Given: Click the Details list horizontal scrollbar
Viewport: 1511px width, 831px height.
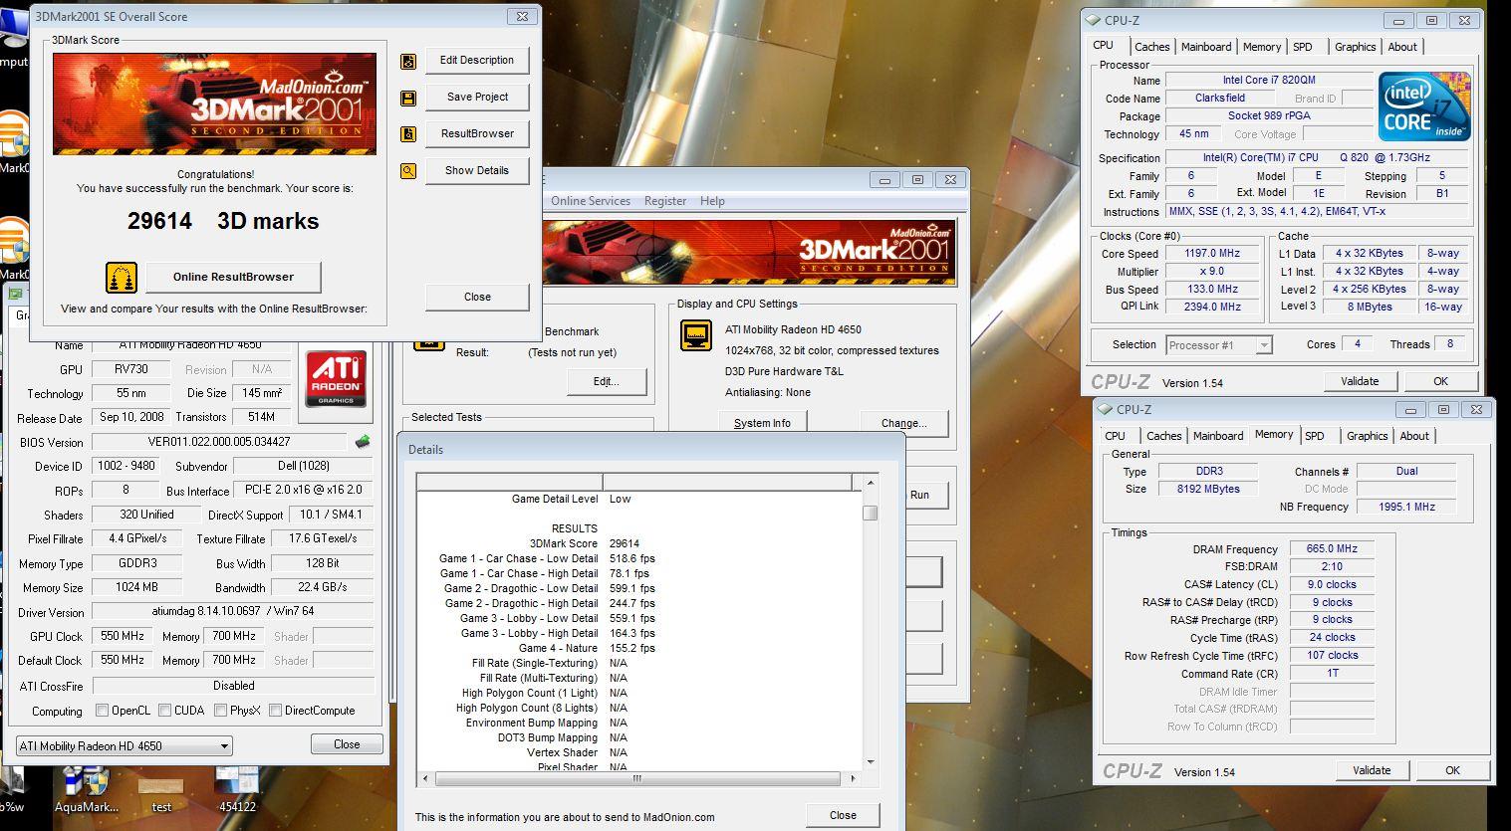Looking at the screenshot, I should [638, 778].
